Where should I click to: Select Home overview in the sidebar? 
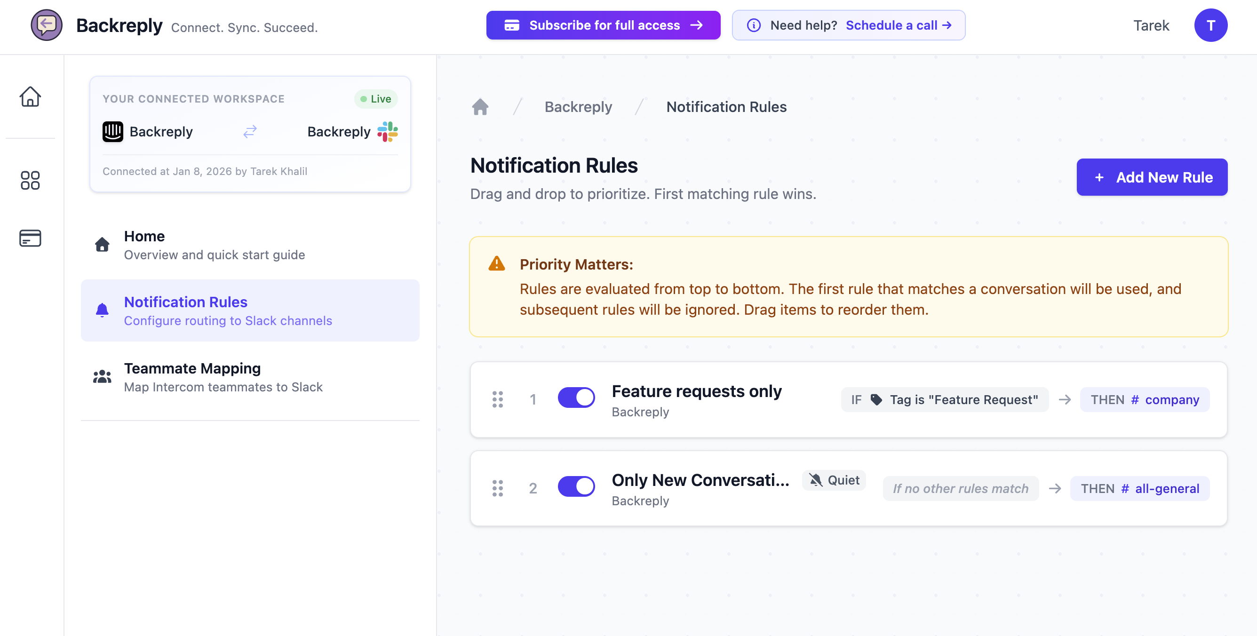pyautogui.click(x=144, y=236)
